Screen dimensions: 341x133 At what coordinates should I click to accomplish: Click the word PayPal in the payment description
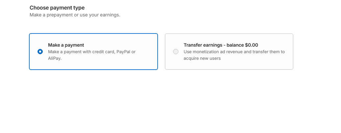pos(123,52)
